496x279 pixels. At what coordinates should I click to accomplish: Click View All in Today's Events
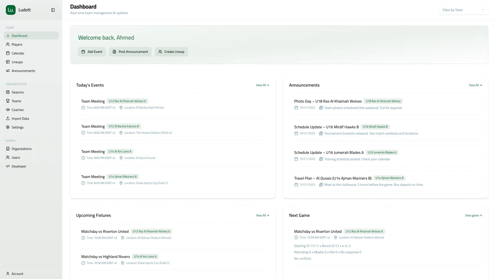point(262,85)
